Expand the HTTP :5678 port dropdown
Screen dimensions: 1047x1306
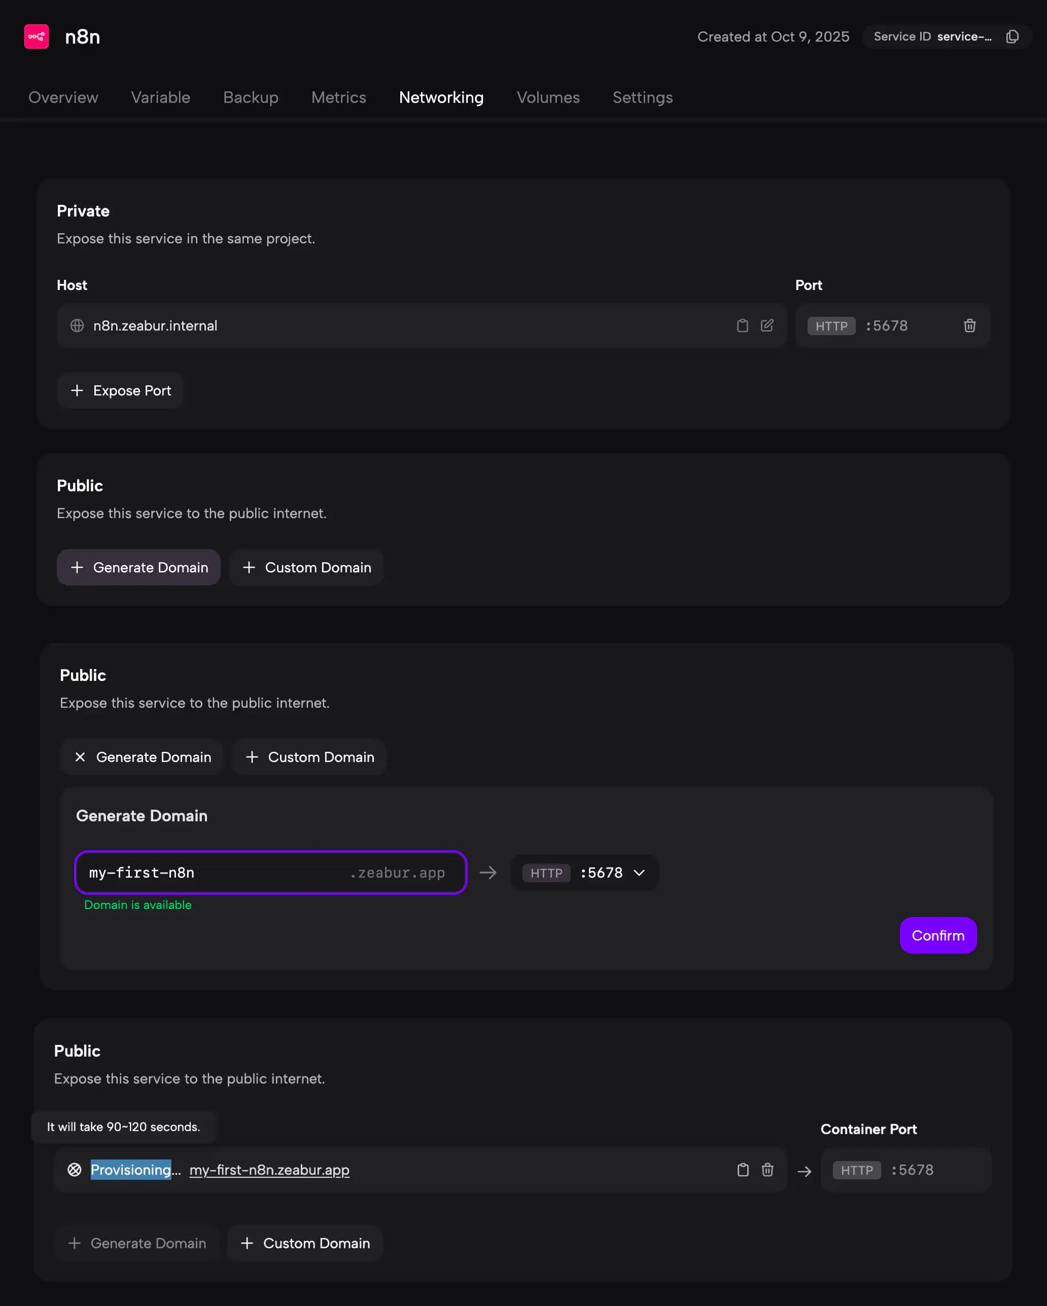(639, 873)
